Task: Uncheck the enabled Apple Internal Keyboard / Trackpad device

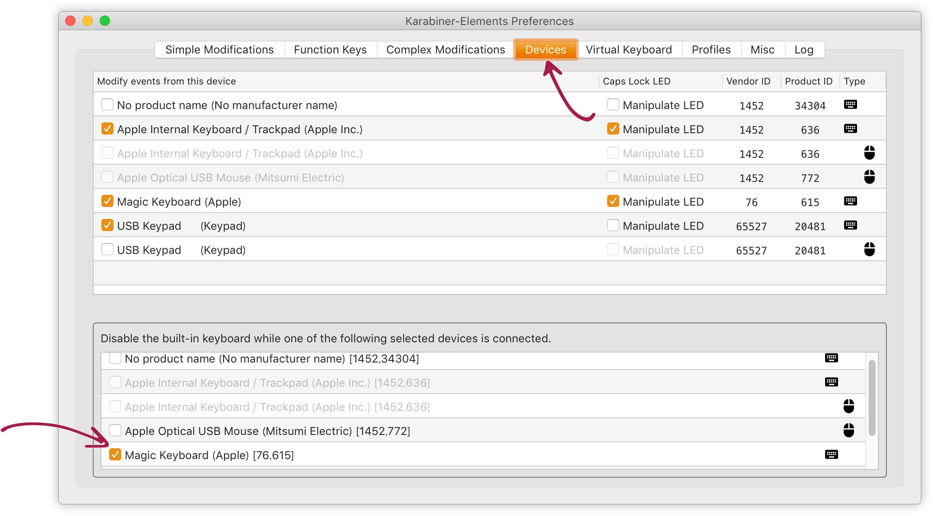Action: click(107, 129)
